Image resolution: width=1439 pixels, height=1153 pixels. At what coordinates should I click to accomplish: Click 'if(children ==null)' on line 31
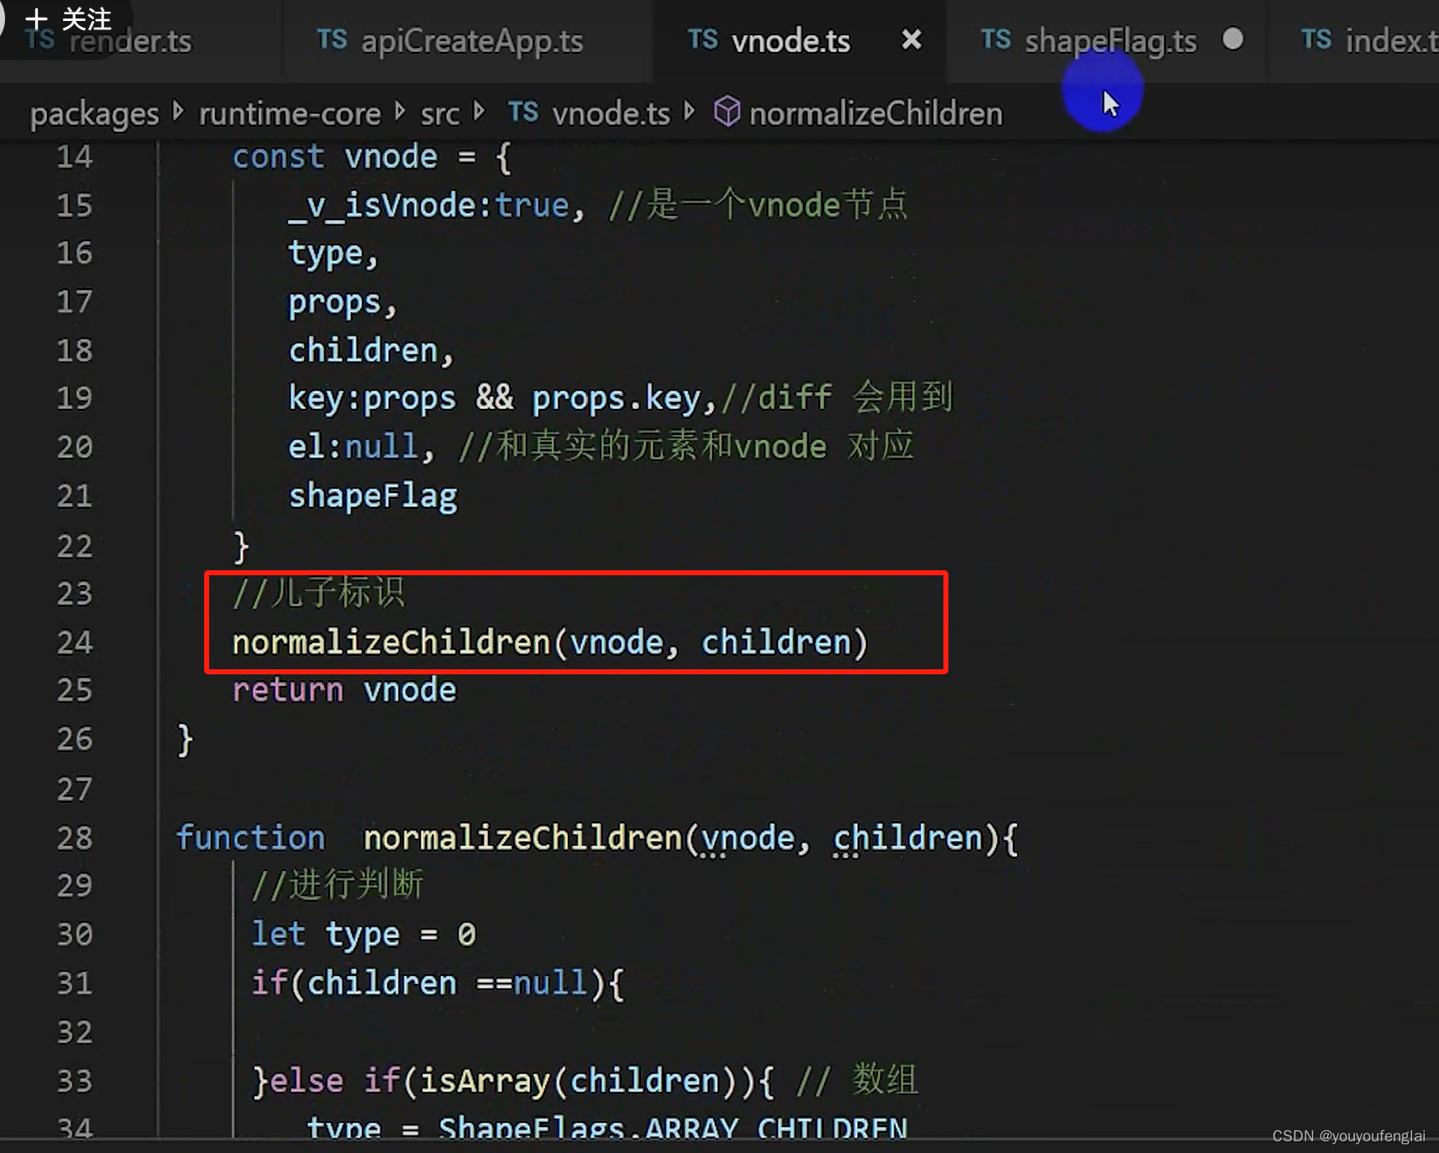click(x=428, y=983)
